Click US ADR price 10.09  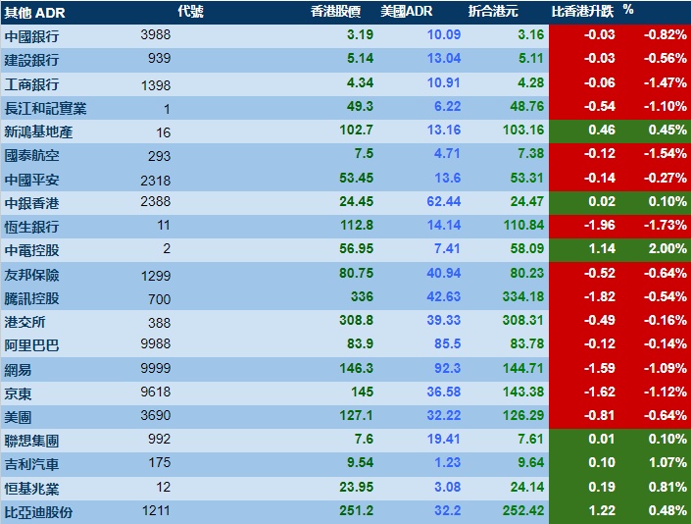point(444,34)
